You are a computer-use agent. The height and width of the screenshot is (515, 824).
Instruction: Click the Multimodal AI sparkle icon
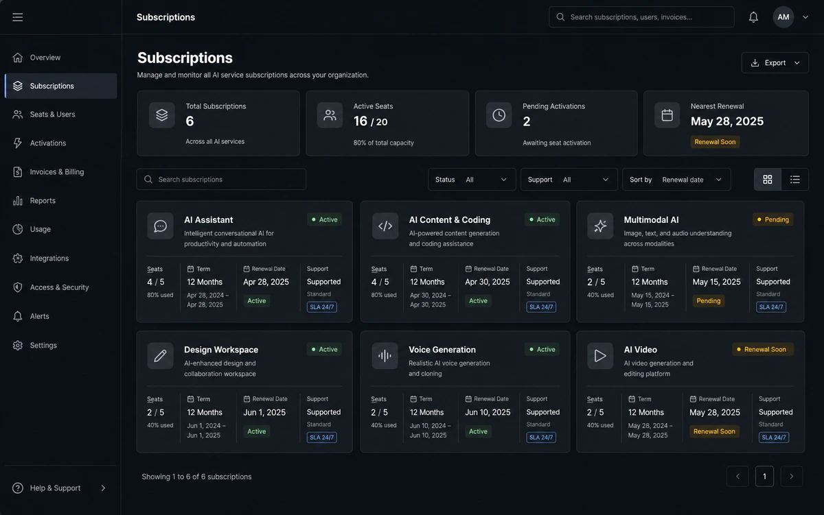(600, 226)
